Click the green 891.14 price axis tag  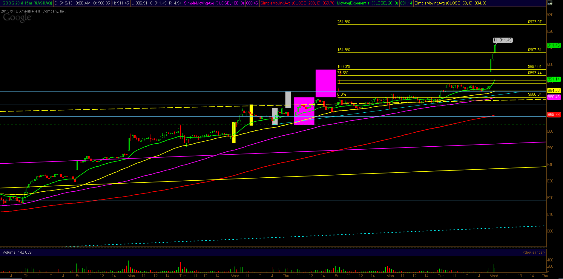tap(554, 79)
